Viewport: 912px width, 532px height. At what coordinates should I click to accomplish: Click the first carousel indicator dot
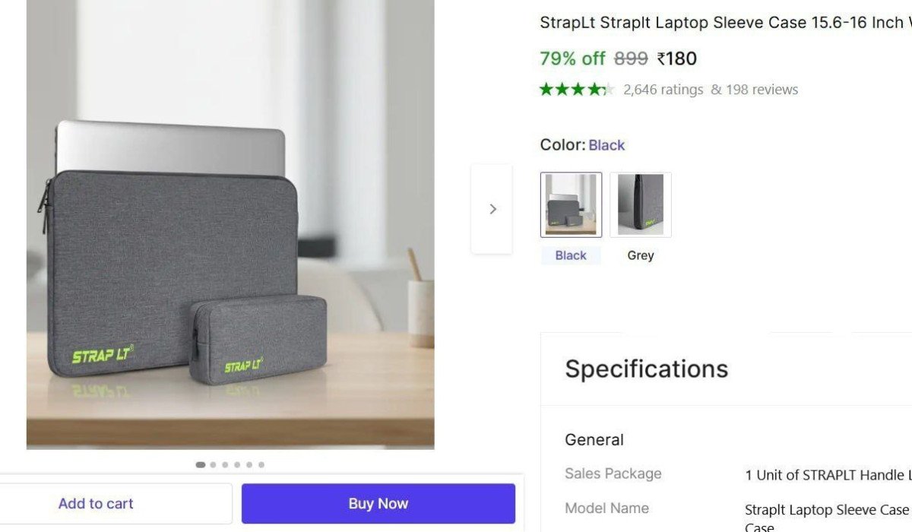tap(201, 464)
